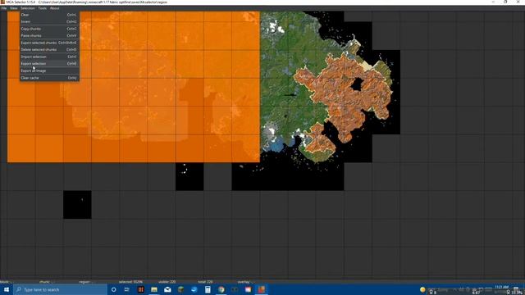The height and width of the screenshot is (295, 525).
Task: Switch to MCA Selector taskbar icon
Action: [x=261, y=289]
